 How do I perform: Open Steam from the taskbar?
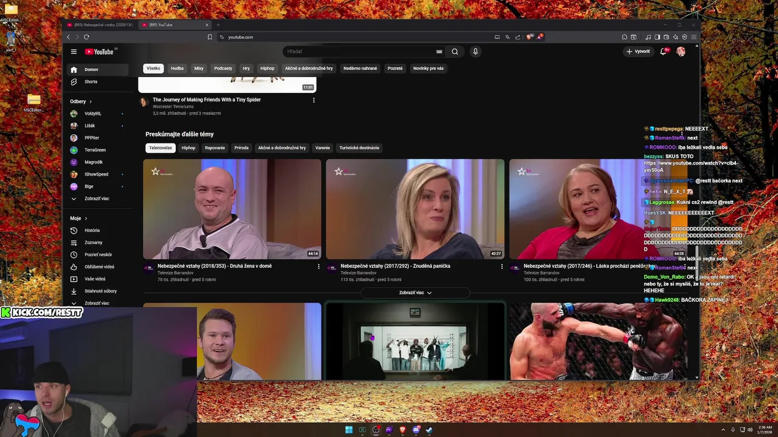point(429,430)
